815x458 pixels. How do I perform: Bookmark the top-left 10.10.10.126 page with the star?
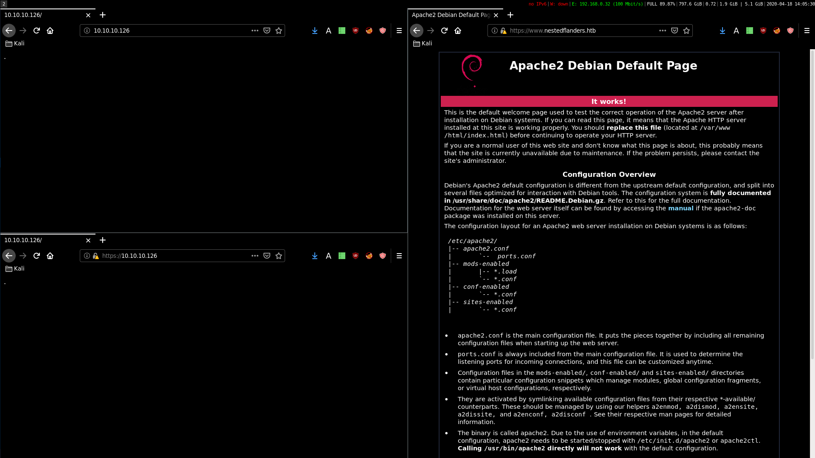pyautogui.click(x=279, y=31)
